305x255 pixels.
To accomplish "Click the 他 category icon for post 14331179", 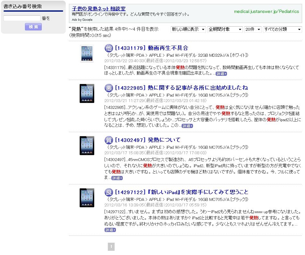I will pos(108,48).
